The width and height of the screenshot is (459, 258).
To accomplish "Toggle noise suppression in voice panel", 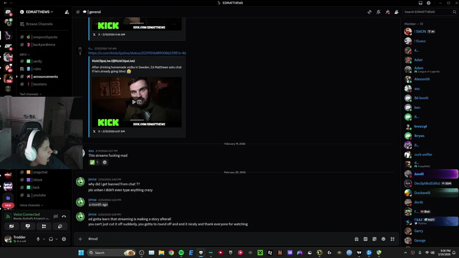I will coord(56,216).
